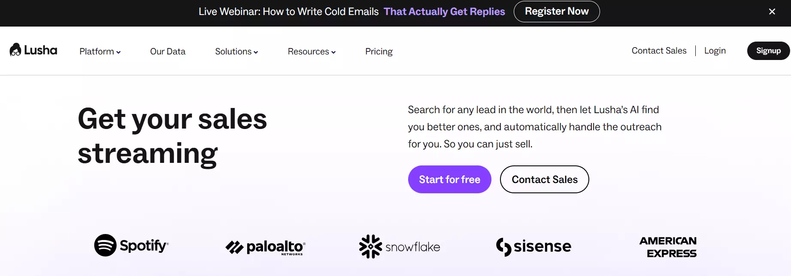Click the purple 'That Actually Get Replies' text
Viewport: 791px width, 276px height.
point(444,12)
